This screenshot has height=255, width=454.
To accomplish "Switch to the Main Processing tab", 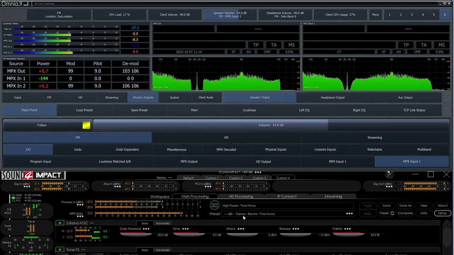I will click(x=195, y=196).
